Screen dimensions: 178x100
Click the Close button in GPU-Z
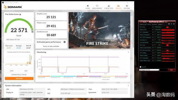coord(171,70)
